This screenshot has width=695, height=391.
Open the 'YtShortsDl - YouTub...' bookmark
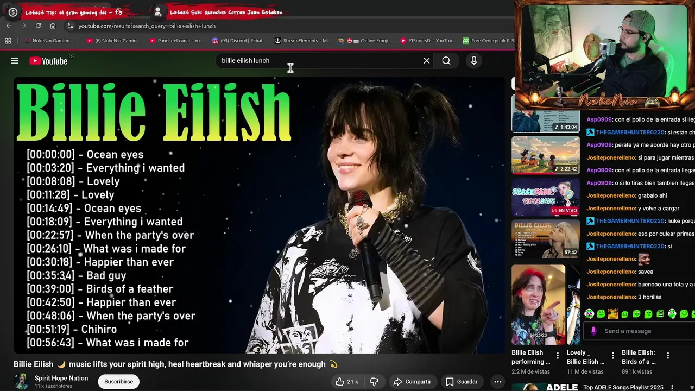click(x=428, y=41)
